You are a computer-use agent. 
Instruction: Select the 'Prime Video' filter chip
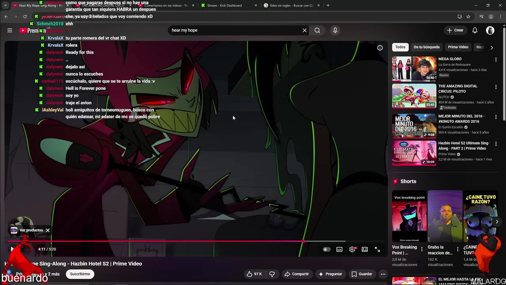tap(458, 47)
